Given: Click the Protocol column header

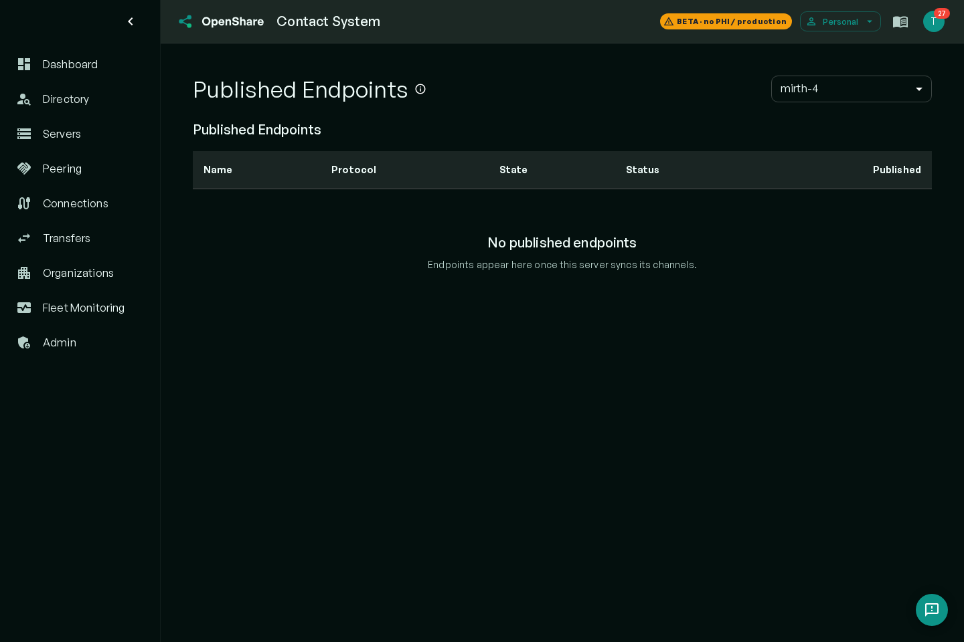Looking at the screenshot, I should (x=353, y=170).
